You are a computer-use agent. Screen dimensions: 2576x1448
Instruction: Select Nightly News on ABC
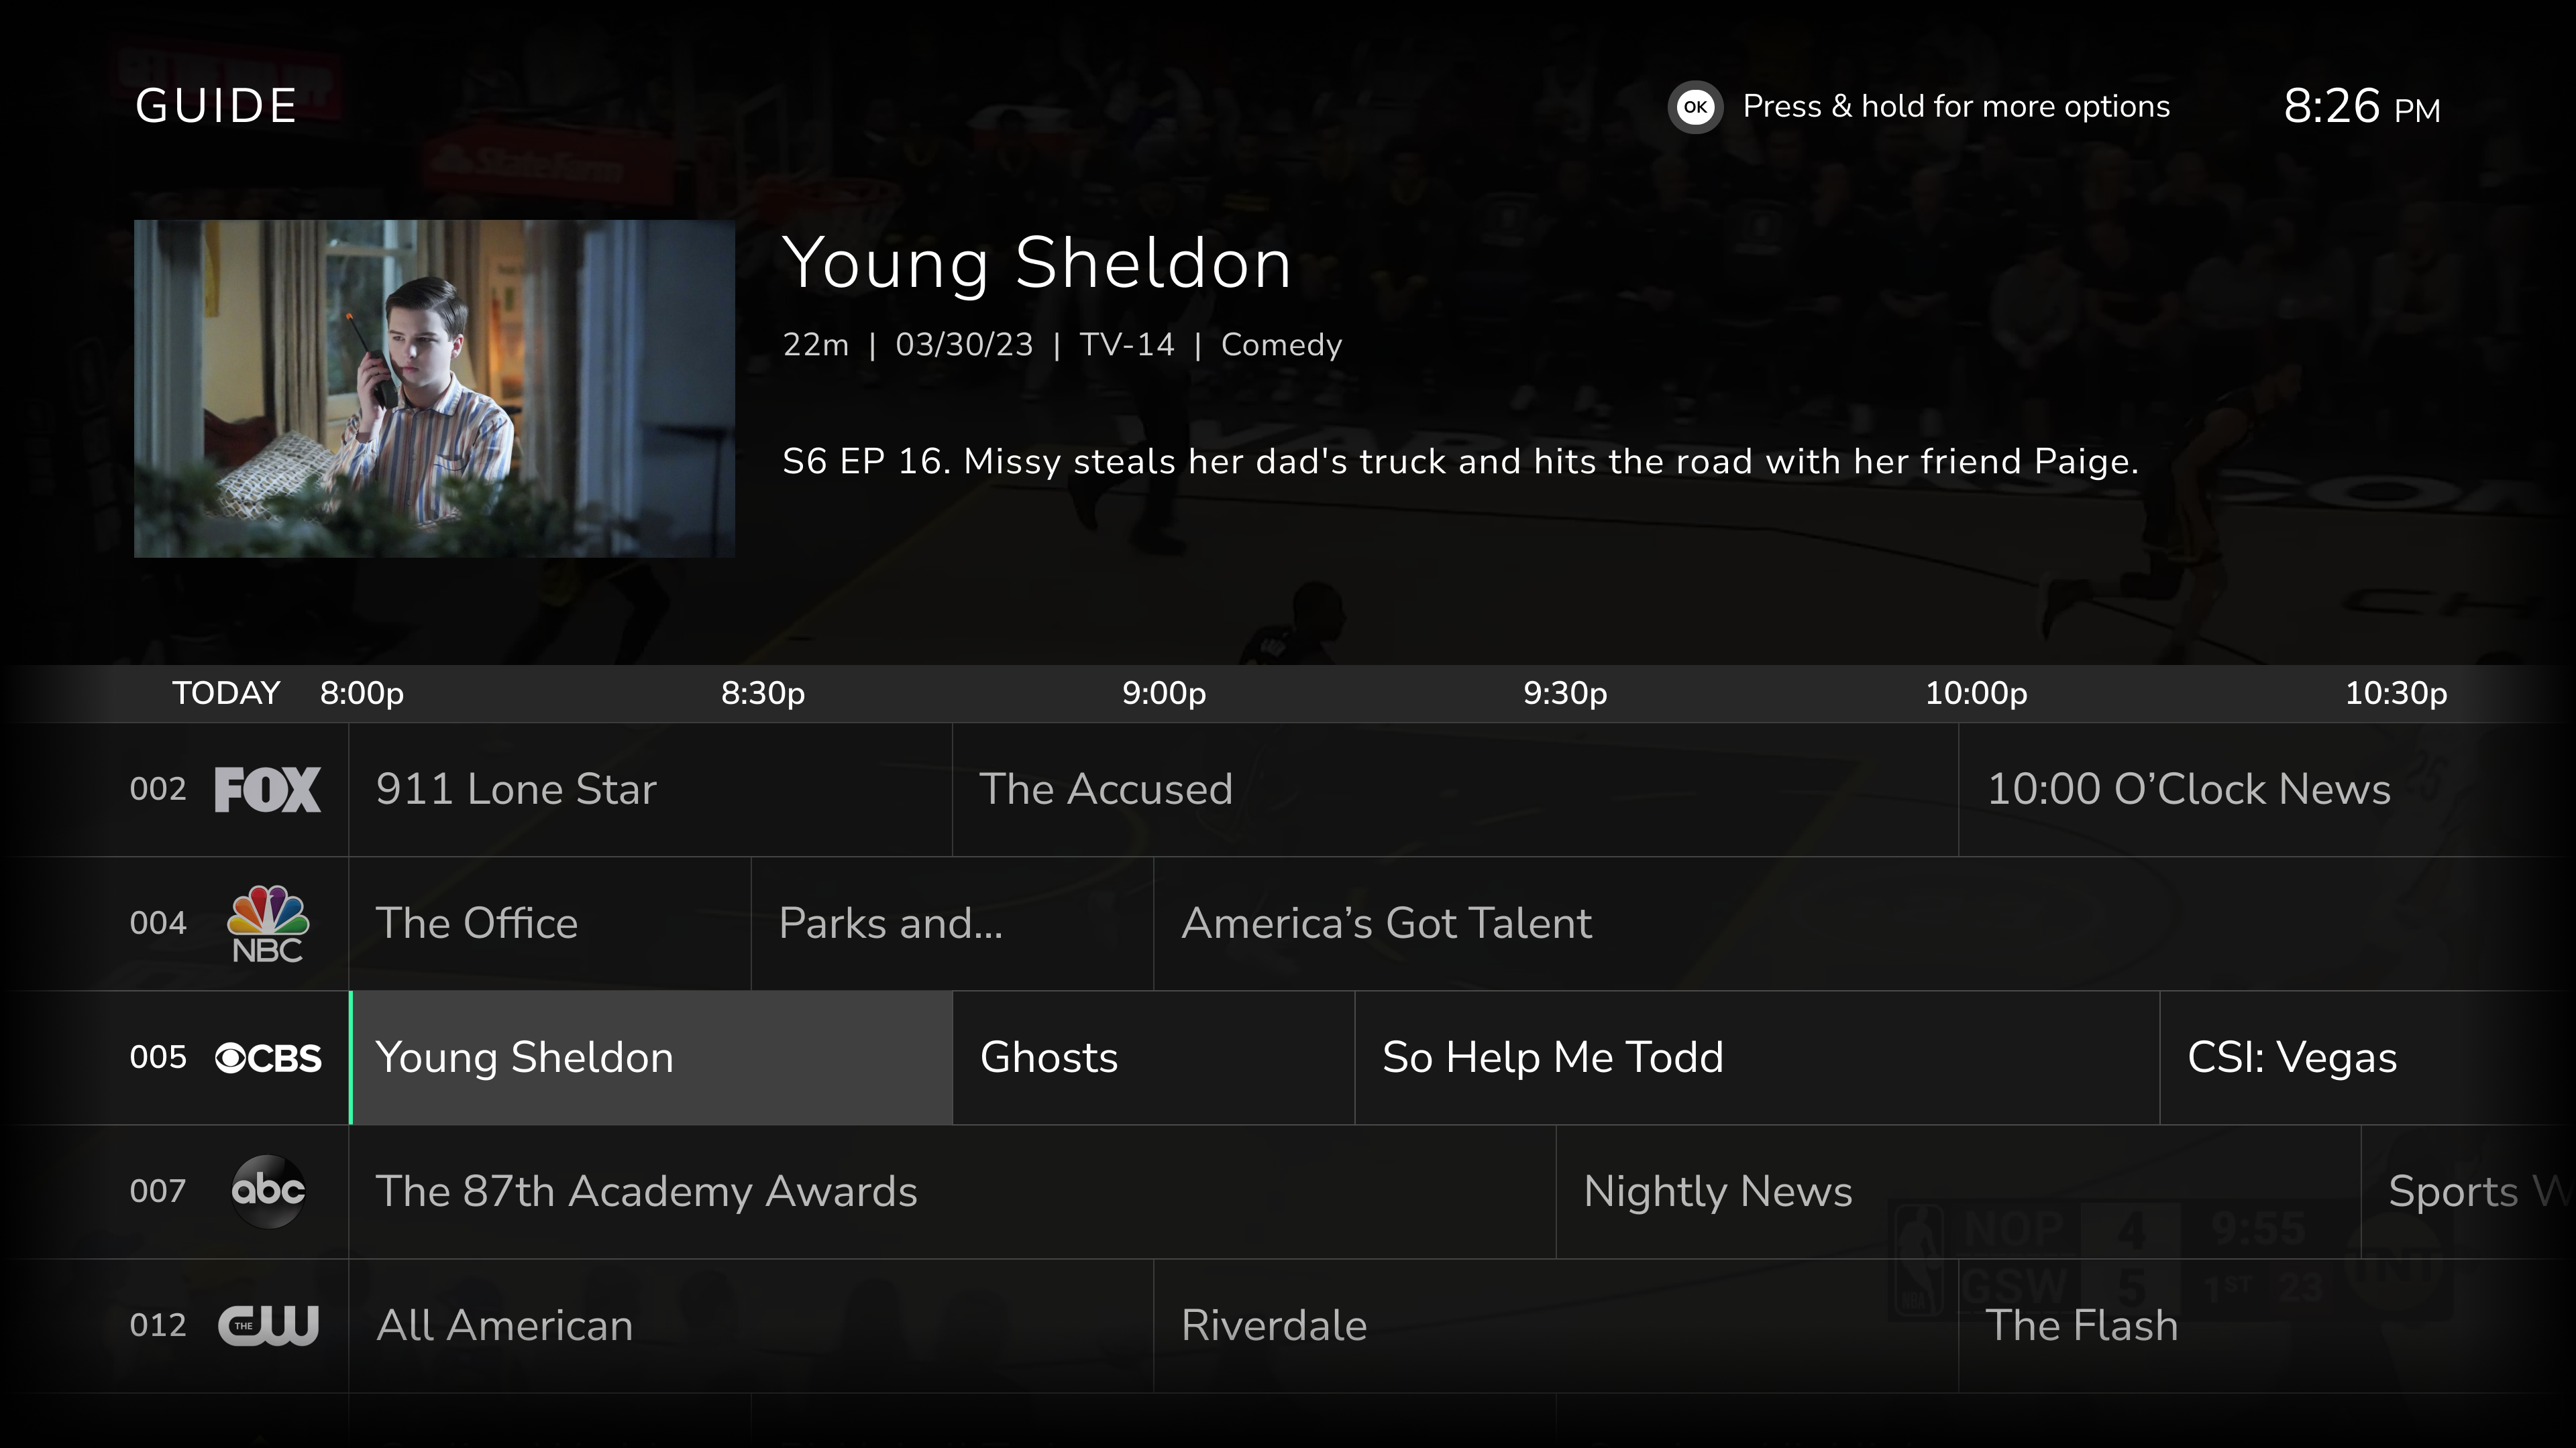1957,1191
